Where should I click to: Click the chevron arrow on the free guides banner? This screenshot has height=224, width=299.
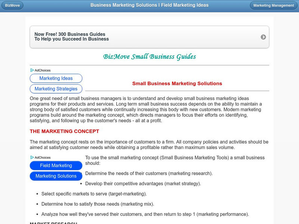[x=264, y=37]
